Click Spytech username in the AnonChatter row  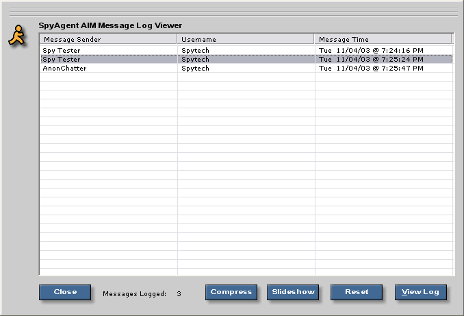195,68
